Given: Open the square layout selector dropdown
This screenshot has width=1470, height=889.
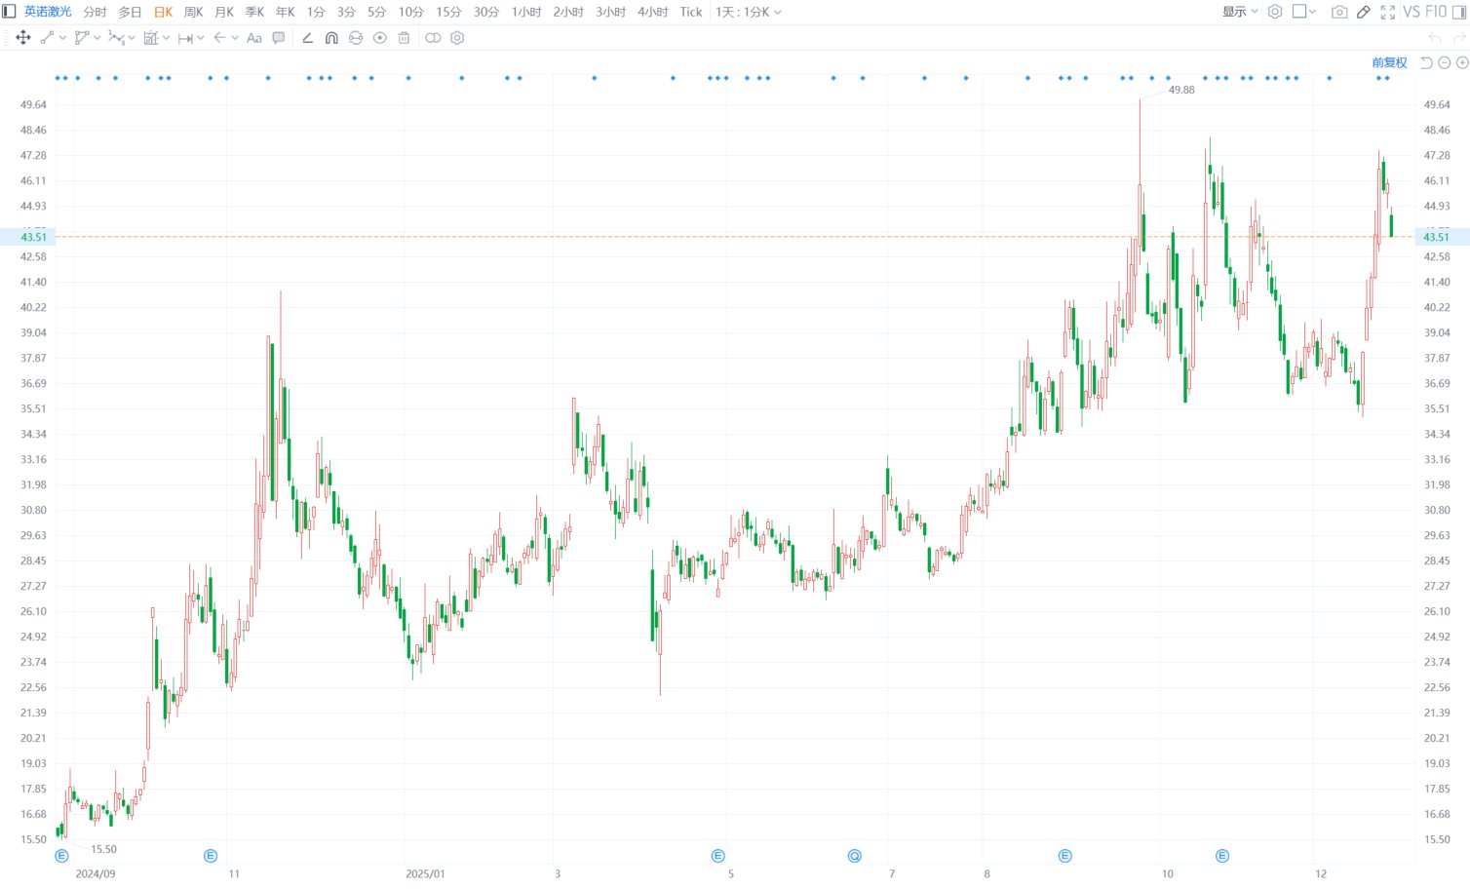Looking at the screenshot, I should 1304,12.
